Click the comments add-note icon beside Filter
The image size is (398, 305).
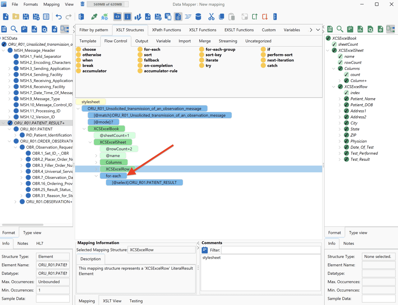pos(205,250)
